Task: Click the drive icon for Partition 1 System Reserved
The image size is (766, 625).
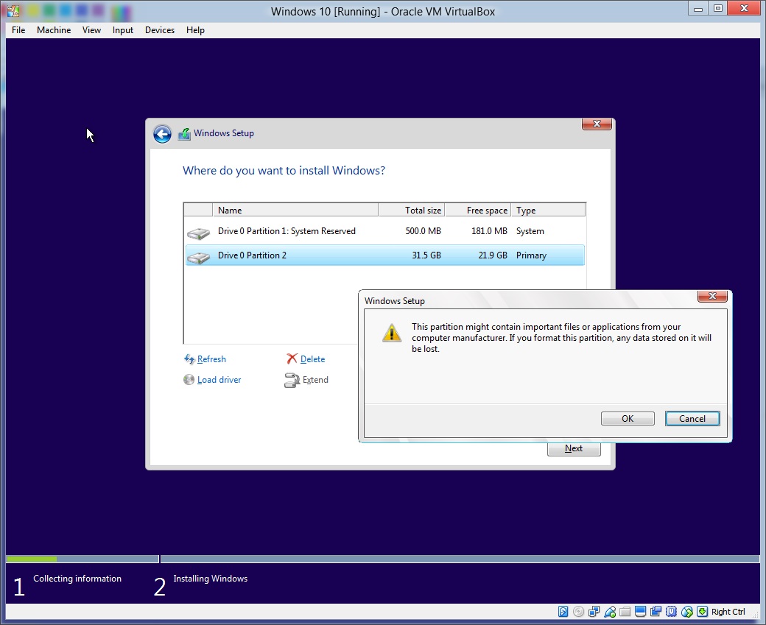Action: (x=198, y=233)
